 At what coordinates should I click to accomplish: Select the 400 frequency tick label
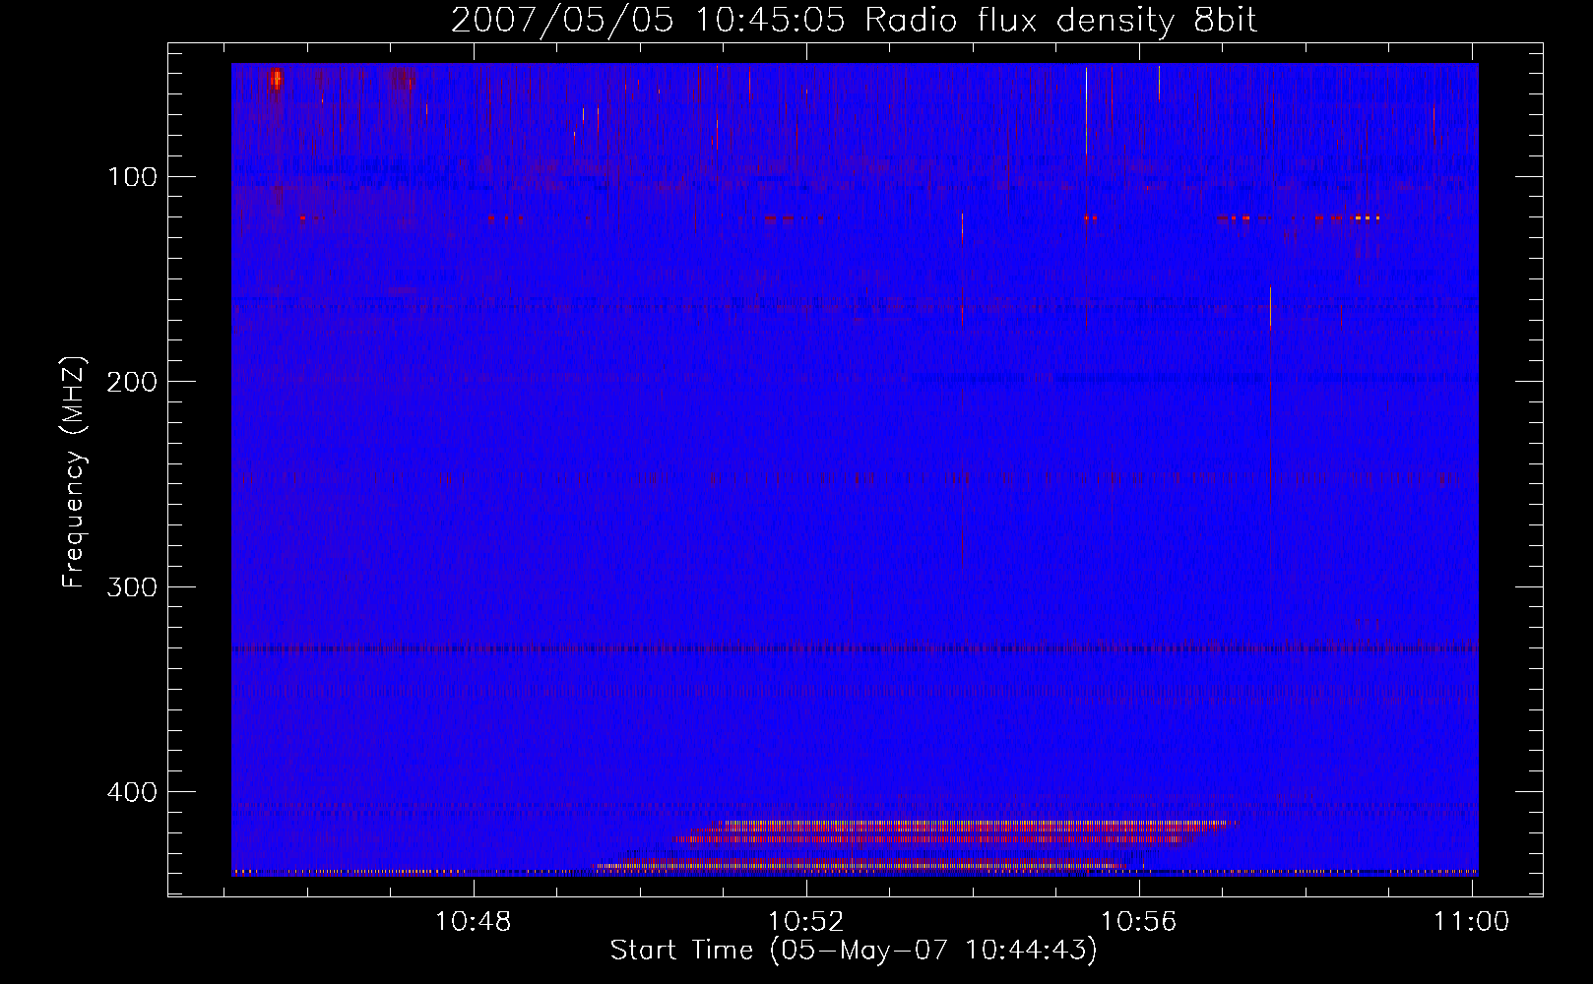[133, 791]
